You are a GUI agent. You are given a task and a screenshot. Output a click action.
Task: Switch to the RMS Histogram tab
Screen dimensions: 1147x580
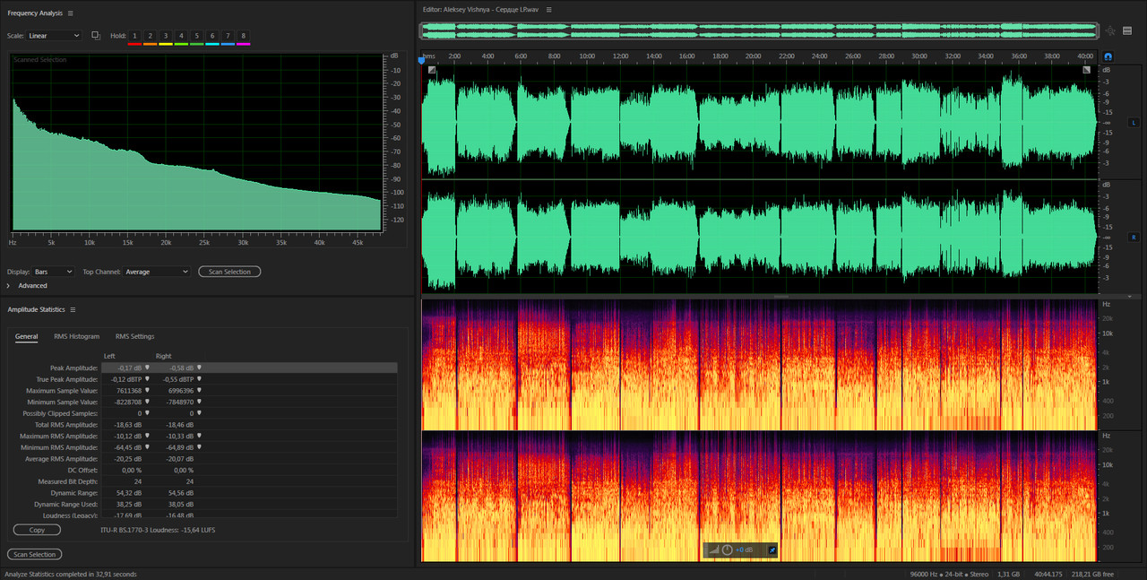[77, 336]
